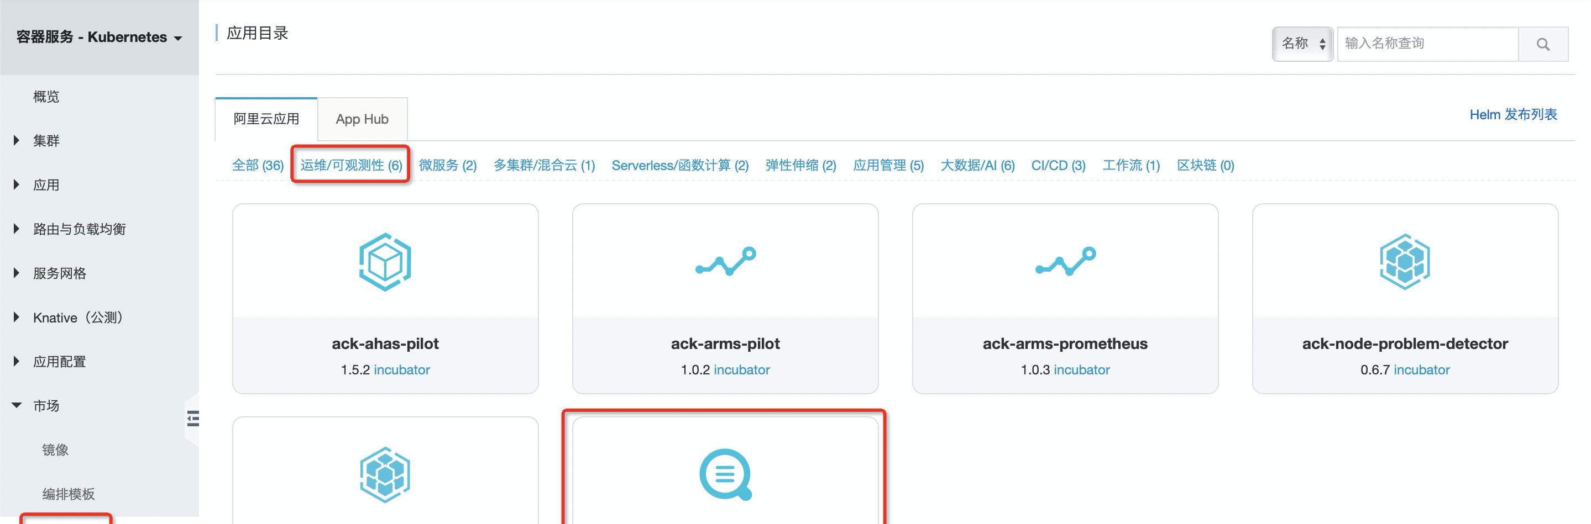This screenshot has height=524, width=1591.
Task: Click version 1.0.3 on ack-arms-prometheus card
Action: 1035,370
